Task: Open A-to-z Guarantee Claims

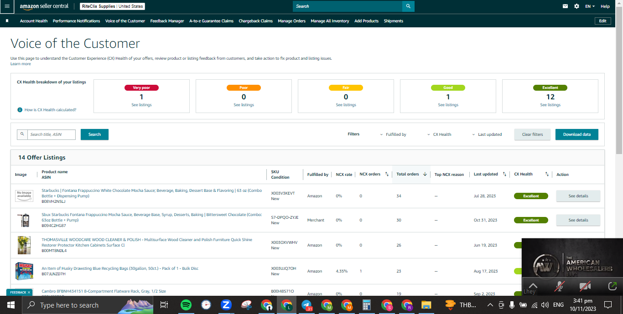Action: pyautogui.click(x=212, y=21)
